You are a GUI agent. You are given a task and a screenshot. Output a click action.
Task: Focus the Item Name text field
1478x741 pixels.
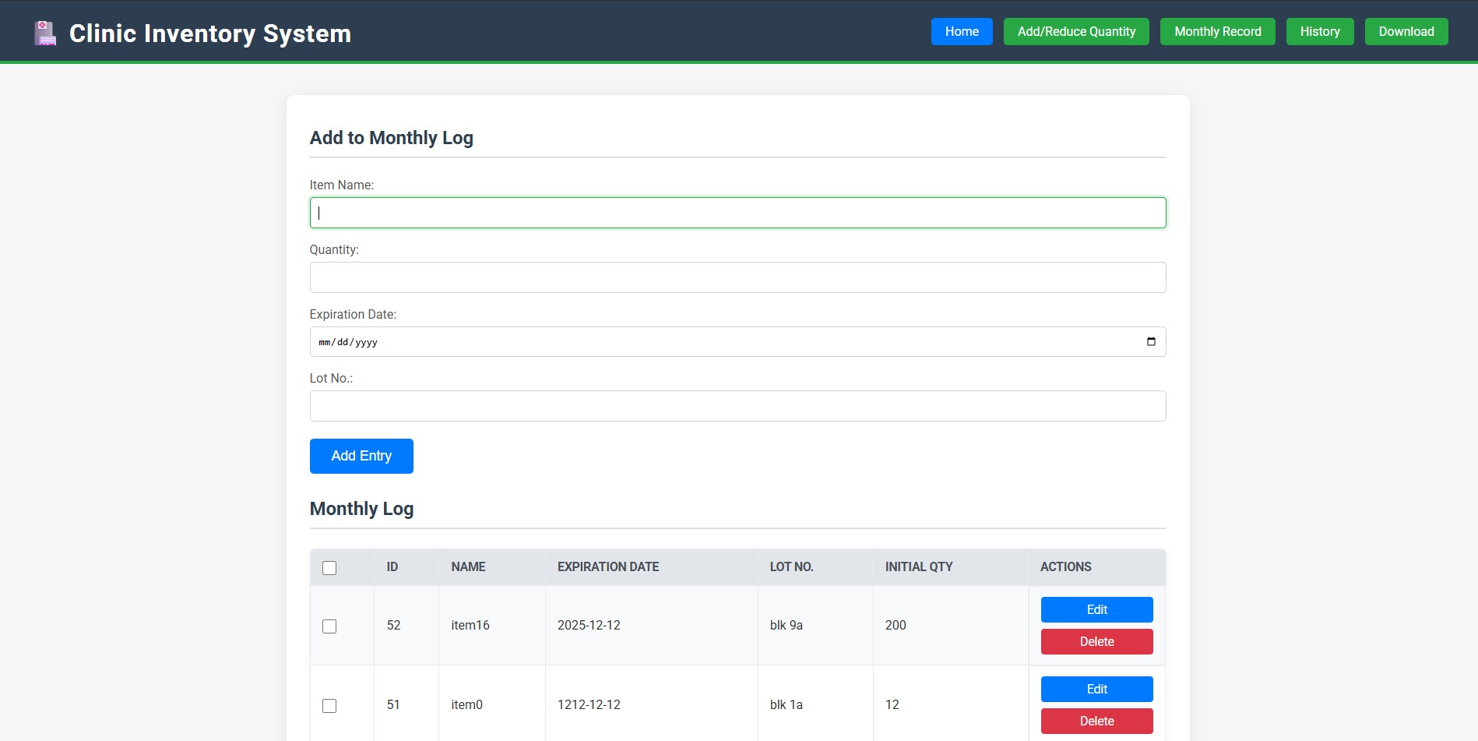click(x=737, y=213)
